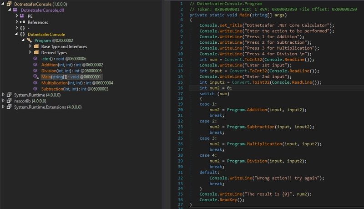Collapse the DotnetsaferConsole (1.0.0.0) assembly node
The height and width of the screenshot is (209, 364).
point(3,4)
